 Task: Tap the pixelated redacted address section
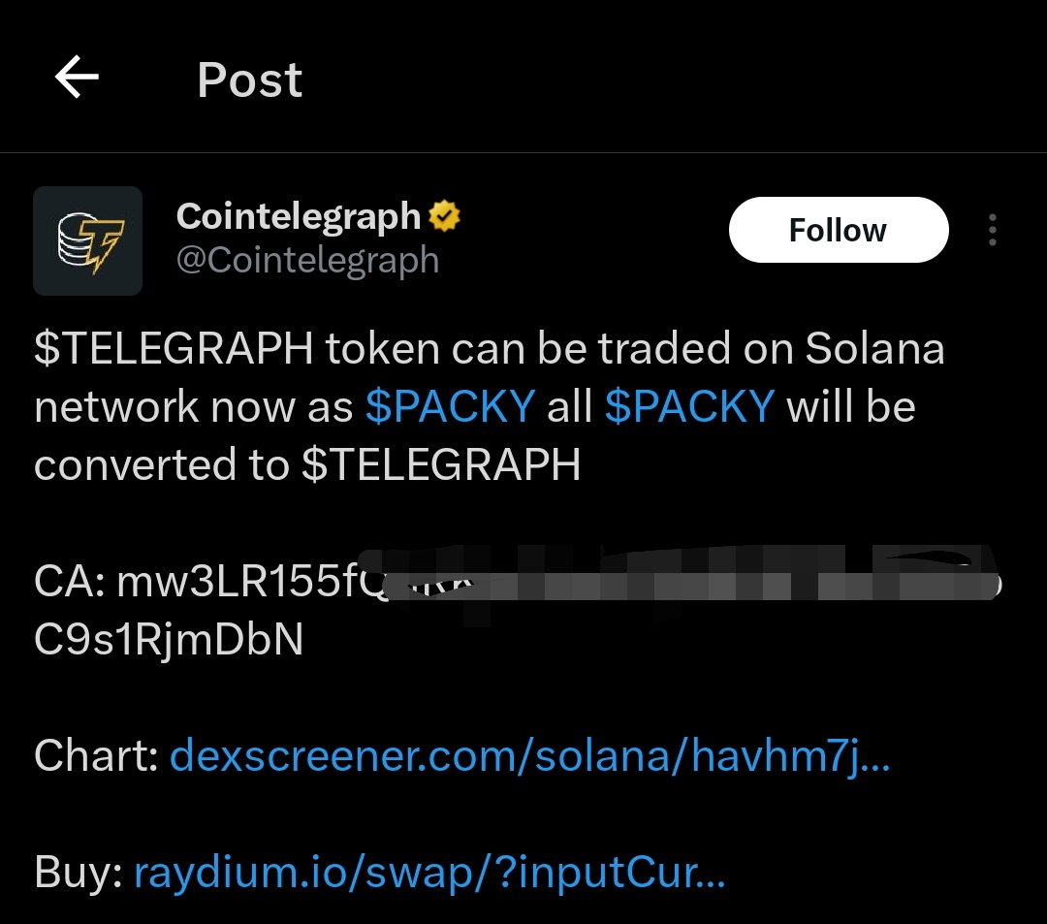pyautogui.click(x=698, y=582)
